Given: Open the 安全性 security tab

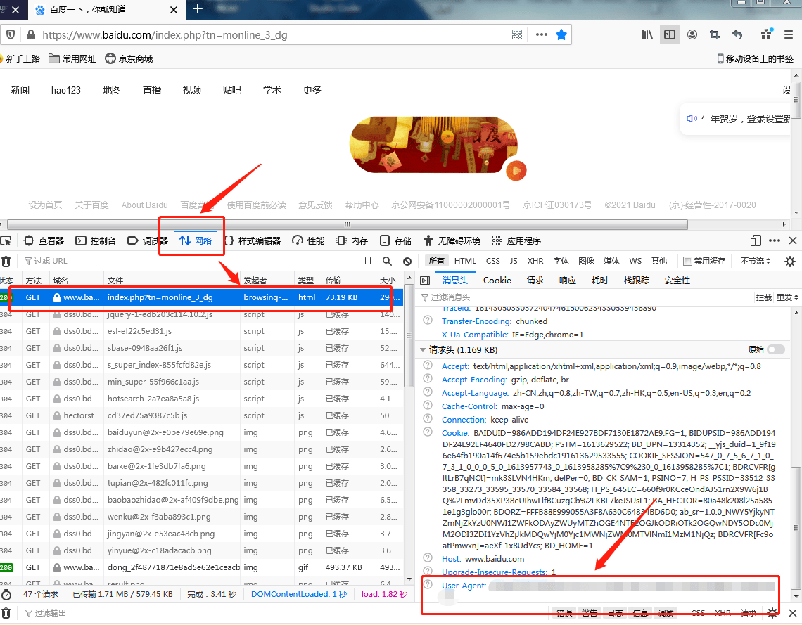Looking at the screenshot, I should 677,280.
